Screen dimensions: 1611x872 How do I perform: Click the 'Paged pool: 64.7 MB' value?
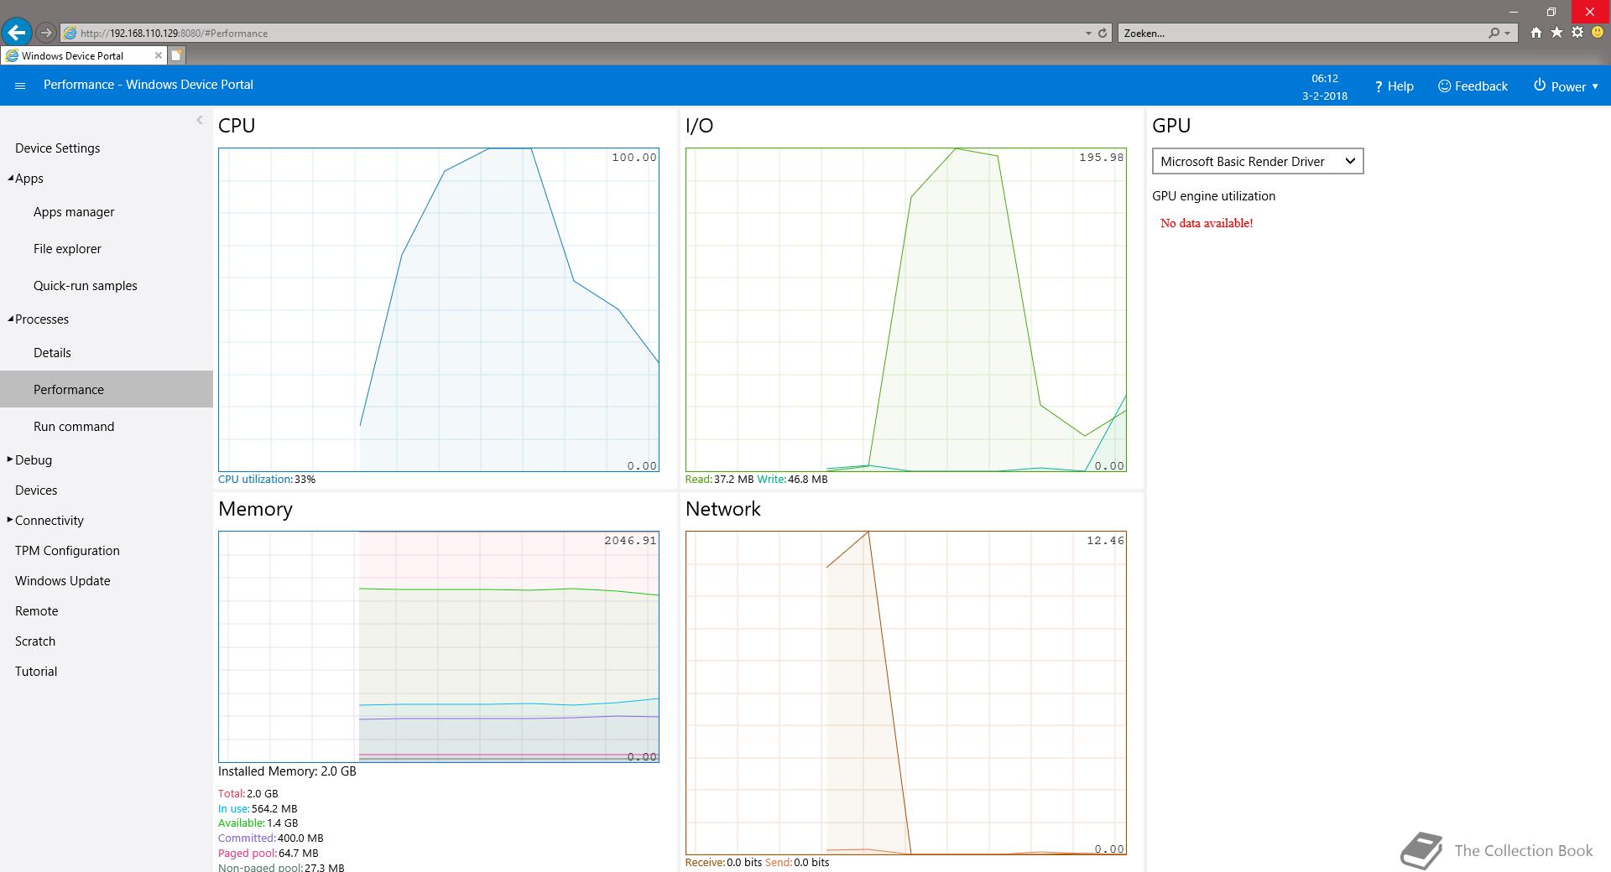point(268,853)
